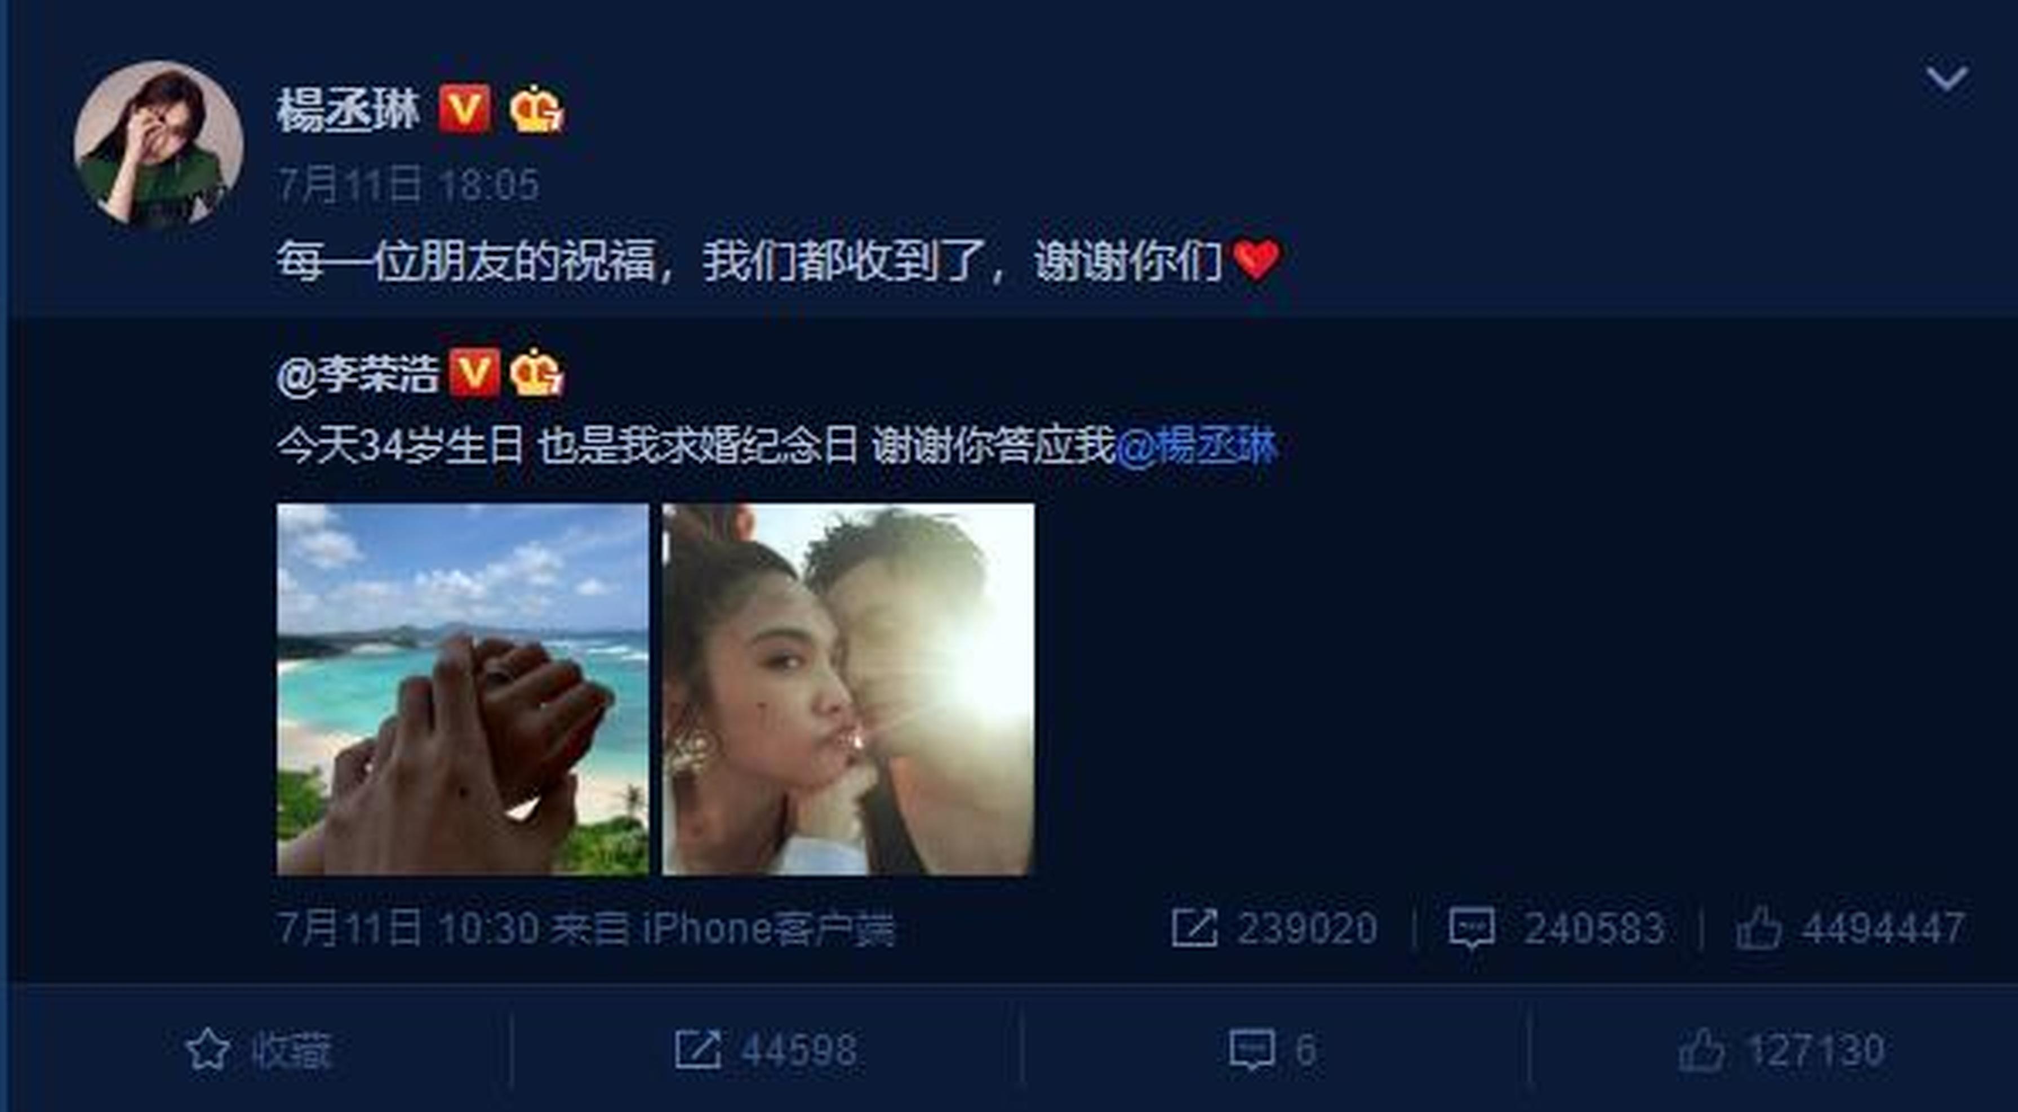Open the post options chevron menu
Image resolution: width=2018 pixels, height=1112 pixels.
click(x=1946, y=78)
